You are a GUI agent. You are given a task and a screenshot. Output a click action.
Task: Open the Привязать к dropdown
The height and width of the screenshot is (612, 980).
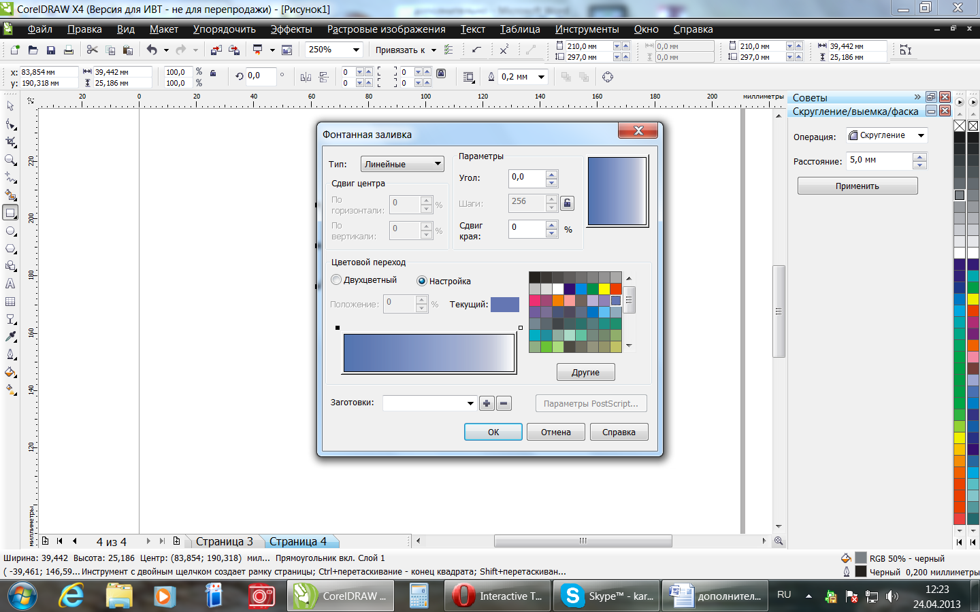point(434,50)
